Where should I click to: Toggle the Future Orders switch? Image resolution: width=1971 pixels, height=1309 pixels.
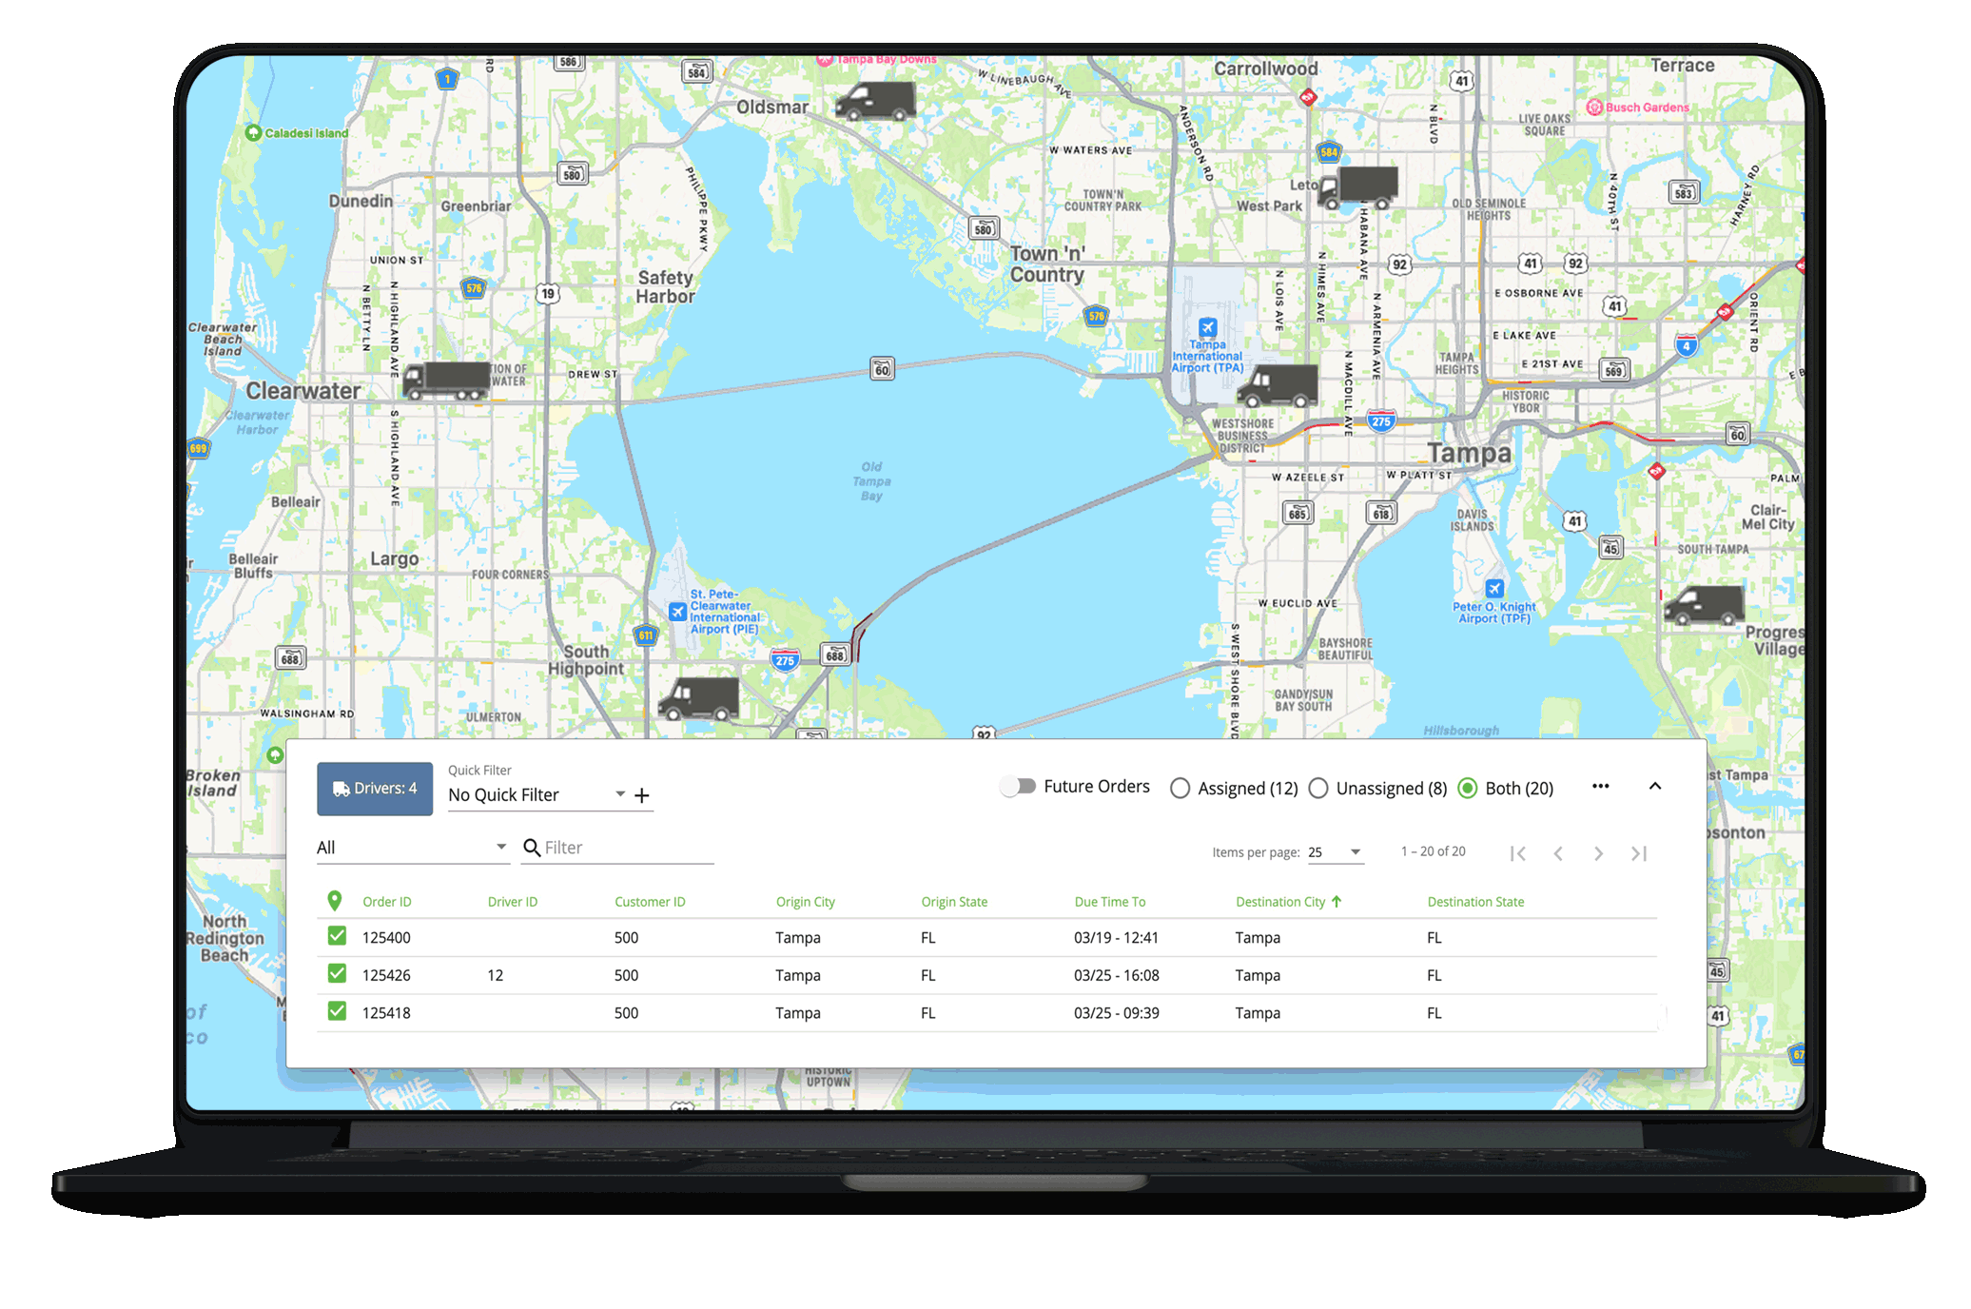click(1018, 786)
